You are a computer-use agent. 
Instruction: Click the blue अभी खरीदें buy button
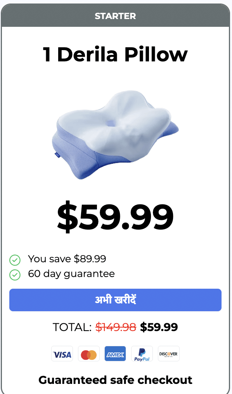(x=115, y=300)
